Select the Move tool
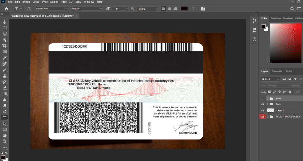303x161 pixels. (5, 22)
